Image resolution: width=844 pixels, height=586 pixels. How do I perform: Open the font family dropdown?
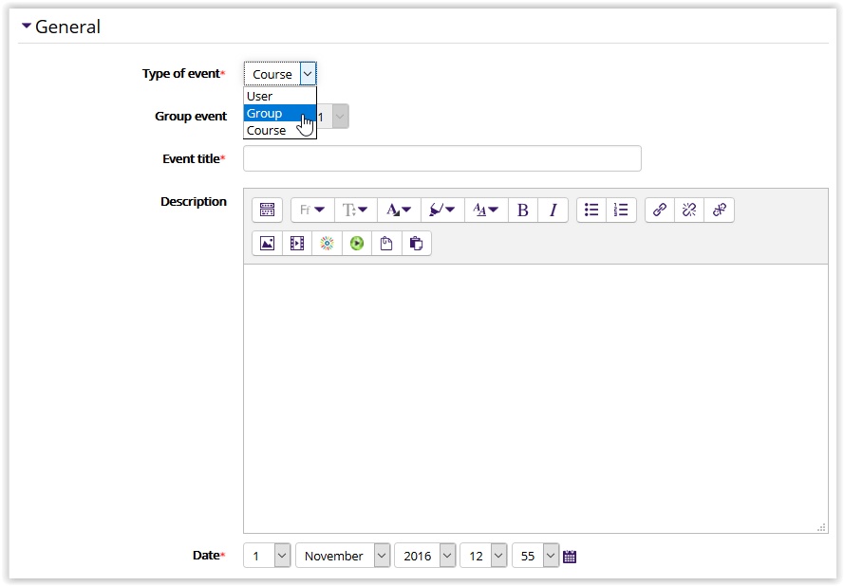(311, 210)
